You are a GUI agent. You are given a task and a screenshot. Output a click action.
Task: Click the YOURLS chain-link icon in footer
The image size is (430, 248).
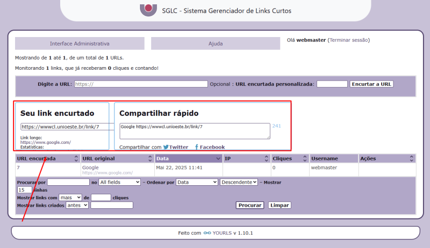click(x=207, y=234)
